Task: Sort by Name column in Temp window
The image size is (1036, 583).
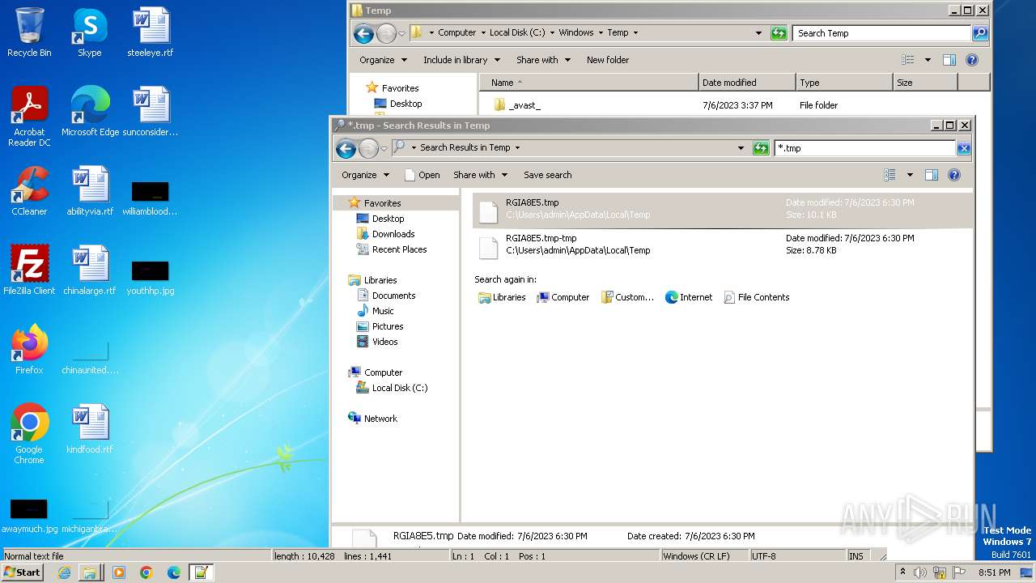Action: pyautogui.click(x=588, y=83)
